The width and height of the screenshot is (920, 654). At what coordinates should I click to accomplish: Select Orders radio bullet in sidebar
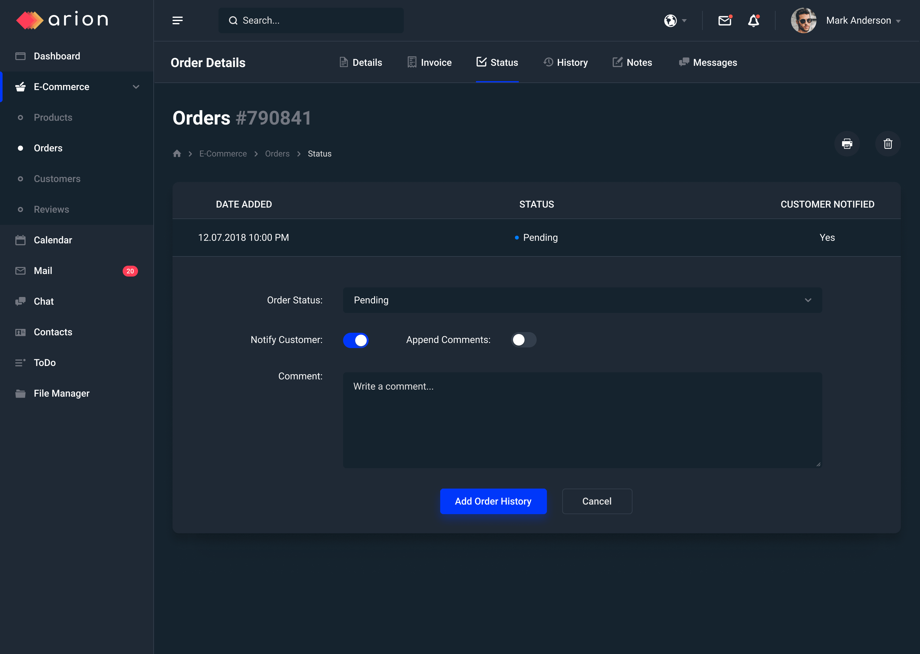point(20,148)
